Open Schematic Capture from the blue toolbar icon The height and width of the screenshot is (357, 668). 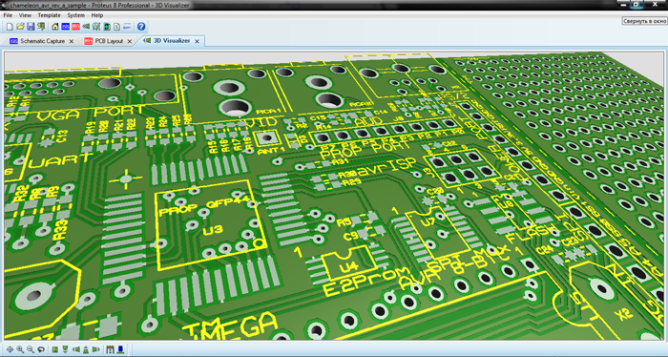(65, 27)
